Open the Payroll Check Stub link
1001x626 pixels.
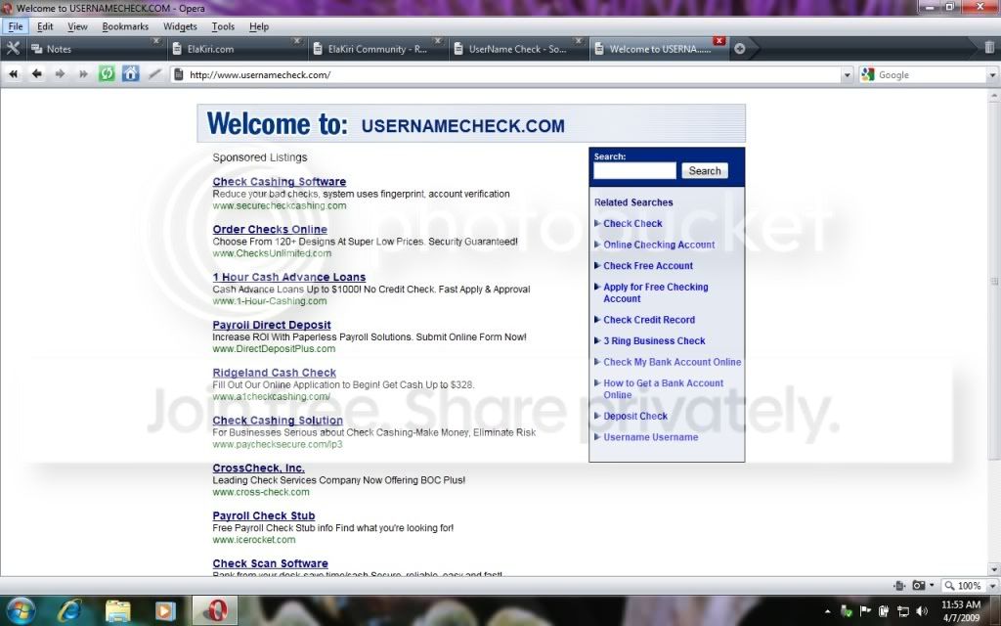tap(264, 515)
